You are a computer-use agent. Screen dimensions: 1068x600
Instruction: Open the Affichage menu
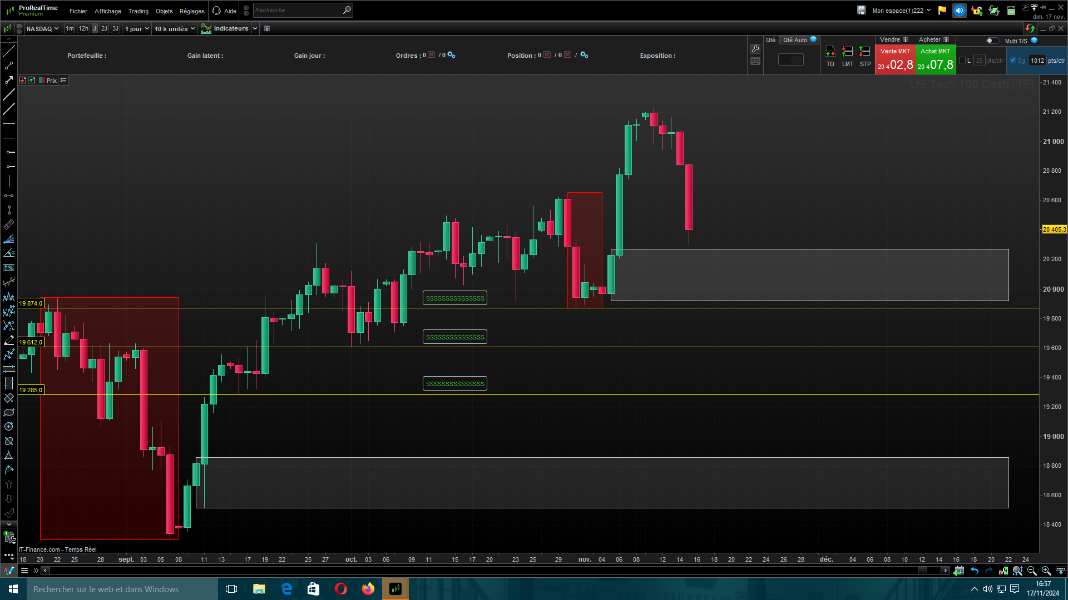point(107,11)
